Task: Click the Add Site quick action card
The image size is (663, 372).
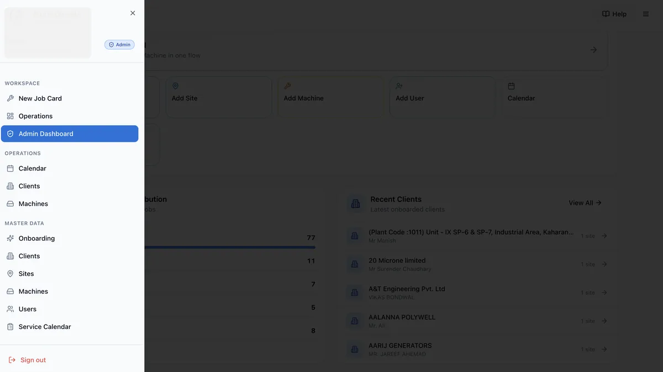Action: 219,97
